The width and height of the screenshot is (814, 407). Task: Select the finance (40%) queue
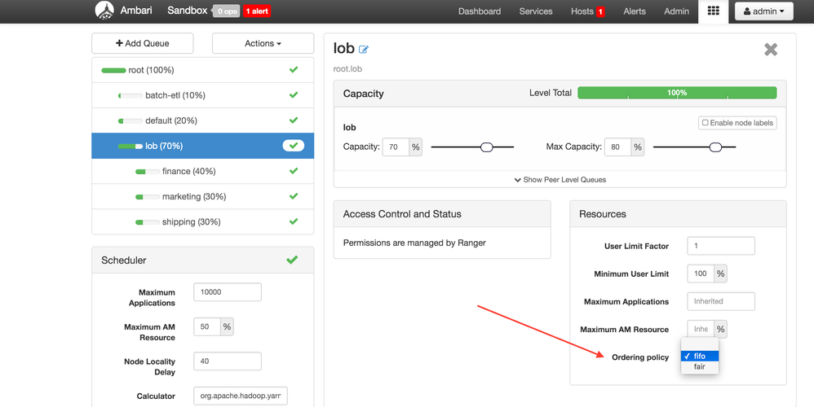(x=203, y=172)
